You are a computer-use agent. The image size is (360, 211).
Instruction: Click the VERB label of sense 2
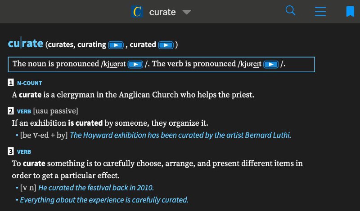[24, 111]
